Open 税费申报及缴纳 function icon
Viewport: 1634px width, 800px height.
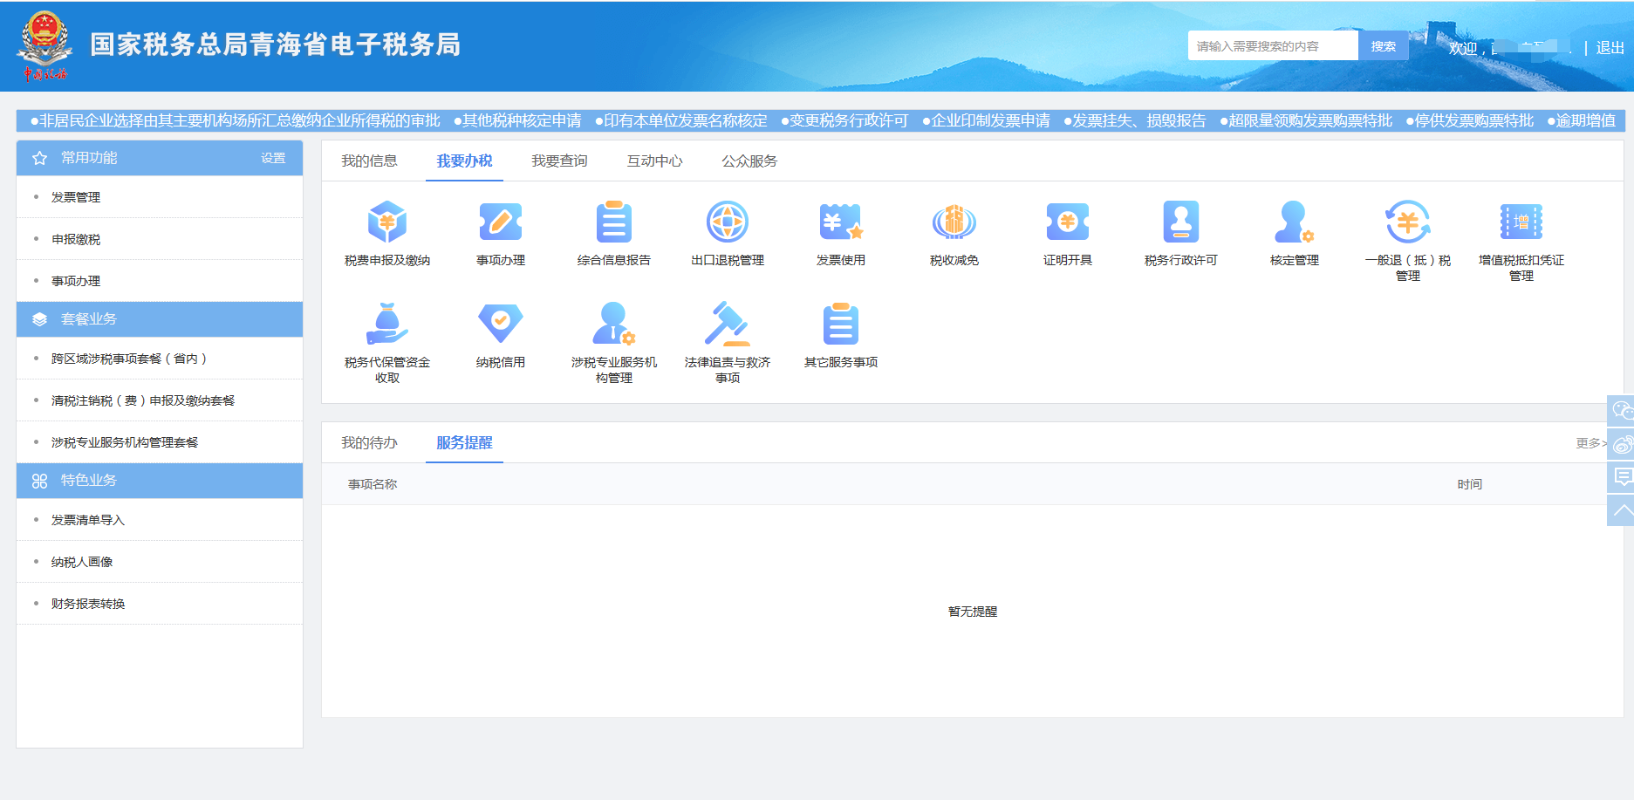pyautogui.click(x=389, y=233)
